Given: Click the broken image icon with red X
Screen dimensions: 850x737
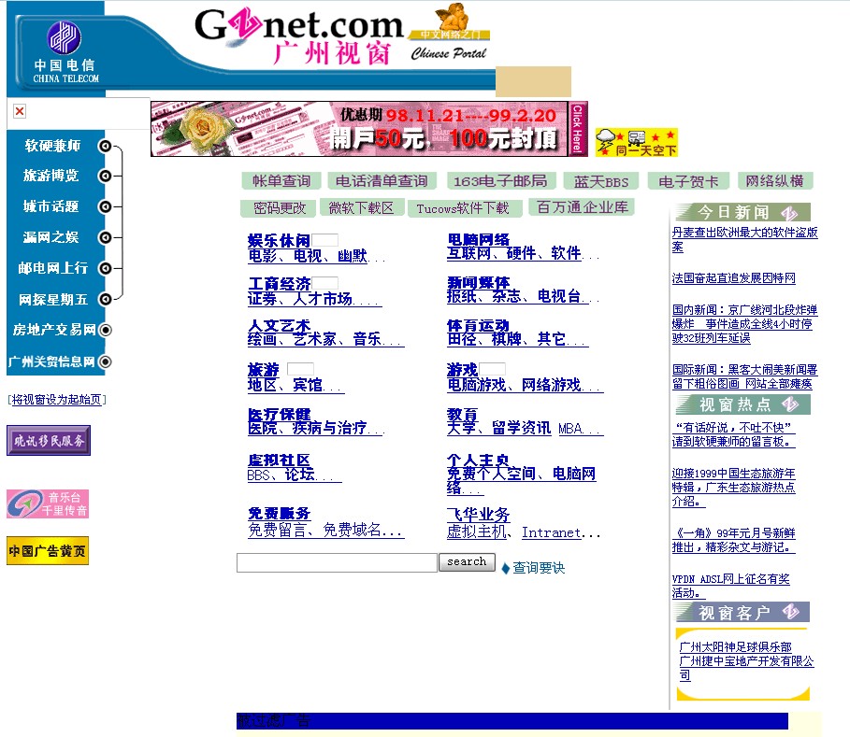Looking at the screenshot, I should (x=20, y=111).
